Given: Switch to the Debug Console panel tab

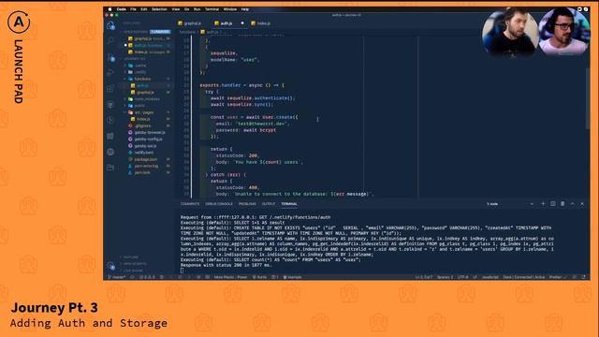Looking at the screenshot, I should (x=219, y=204).
